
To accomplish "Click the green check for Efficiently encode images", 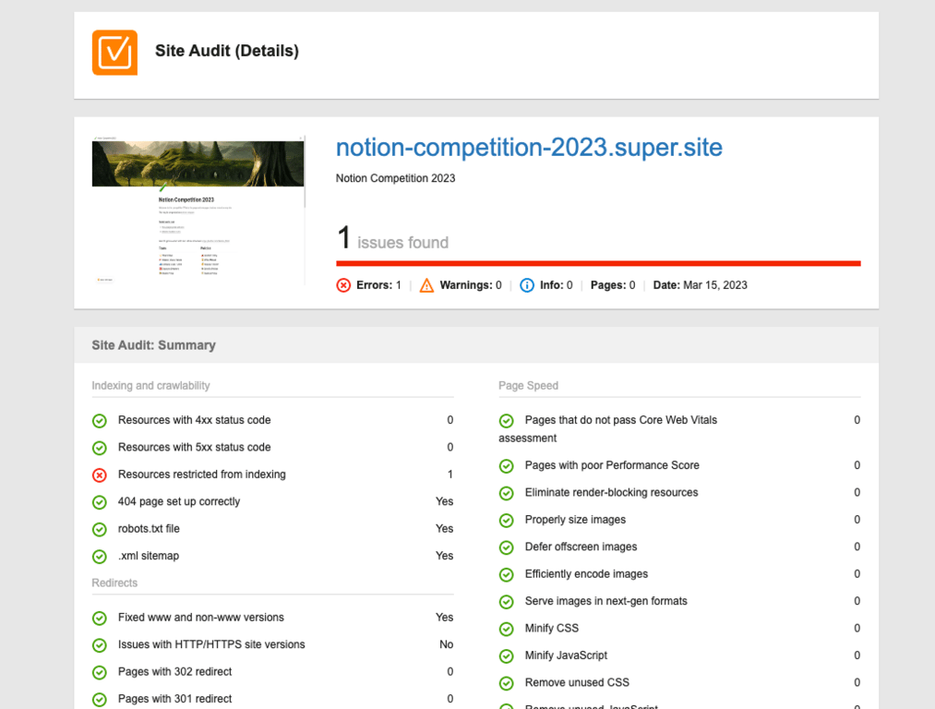I will tap(506, 575).
